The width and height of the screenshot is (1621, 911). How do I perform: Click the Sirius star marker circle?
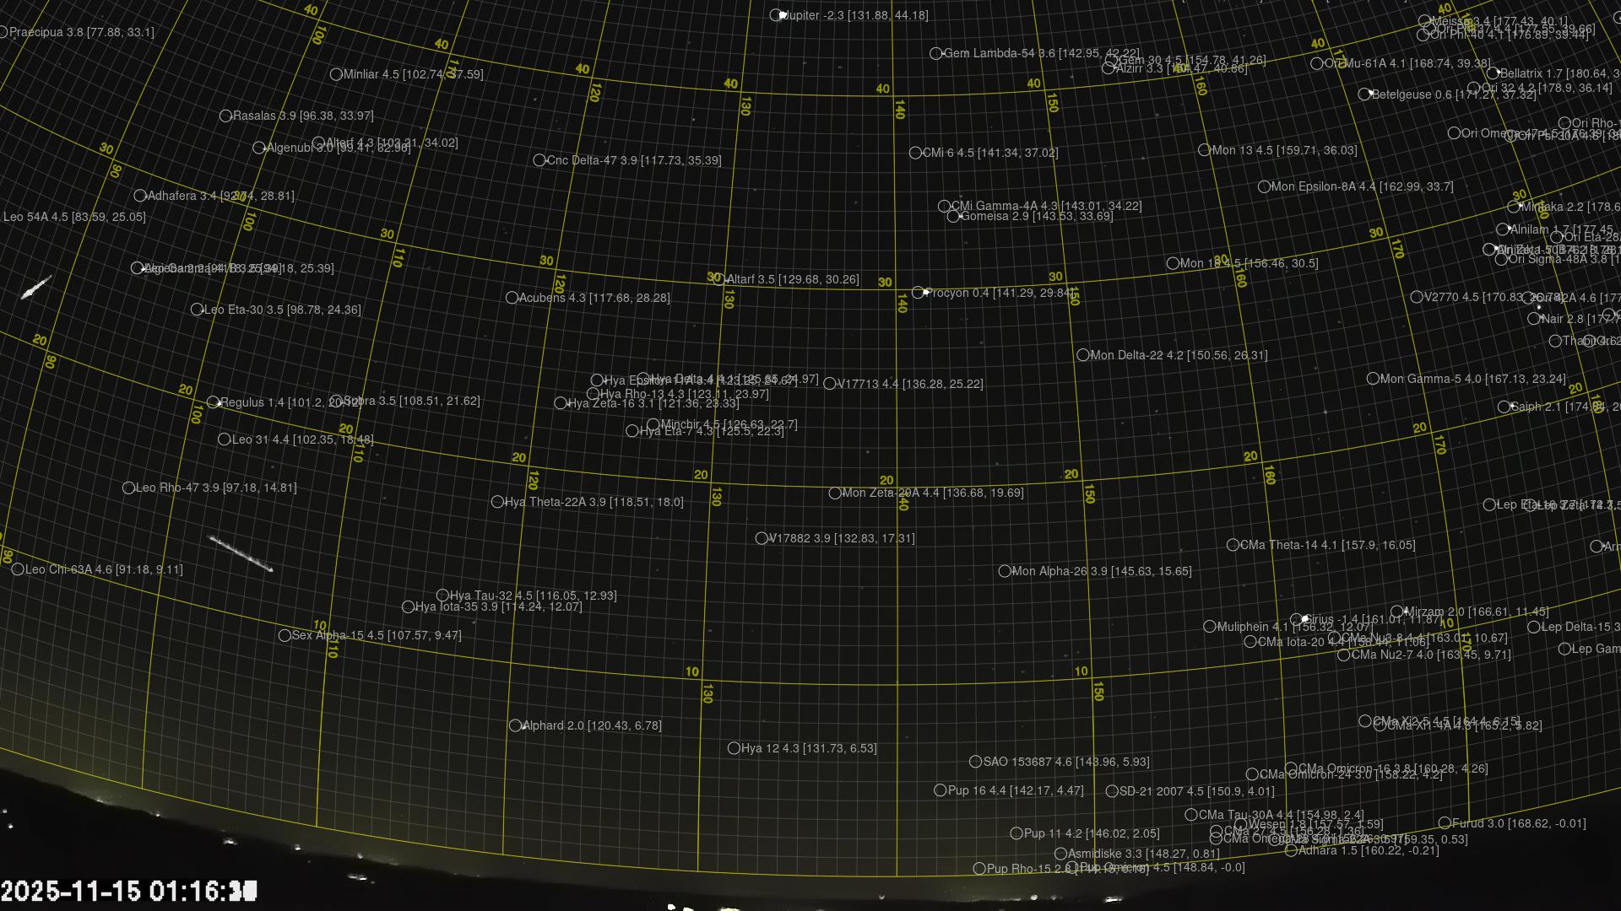pos(1296,620)
